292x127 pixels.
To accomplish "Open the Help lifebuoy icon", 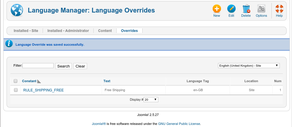I will (x=279, y=9).
